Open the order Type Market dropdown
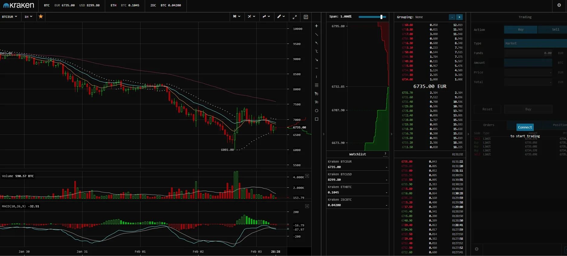Viewport: 567px width, 256px height. click(535, 43)
